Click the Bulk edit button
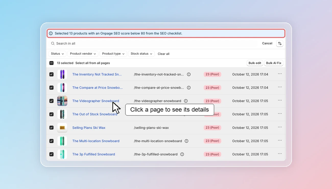Screen dimensions: 332x189 pos(255,63)
